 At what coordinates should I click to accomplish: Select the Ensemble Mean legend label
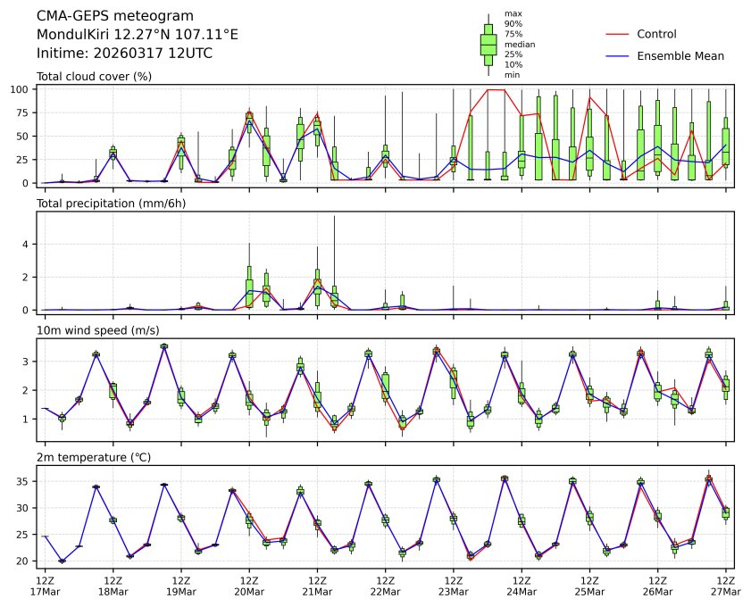[x=680, y=56]
